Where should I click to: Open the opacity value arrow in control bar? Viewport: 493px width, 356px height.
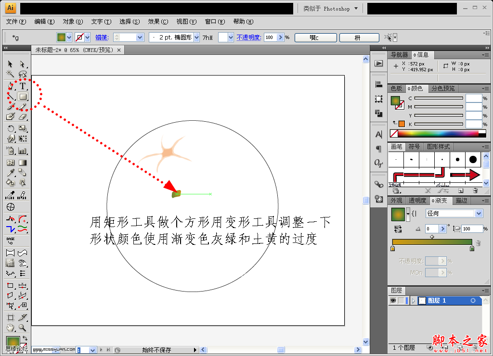coord(280,38)
